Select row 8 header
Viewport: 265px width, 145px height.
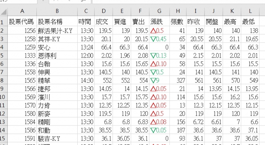tap(4, 81)
